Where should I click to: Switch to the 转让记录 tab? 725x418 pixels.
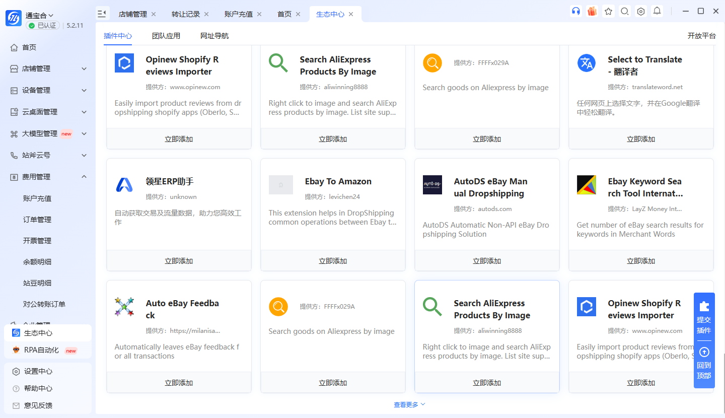186,14
